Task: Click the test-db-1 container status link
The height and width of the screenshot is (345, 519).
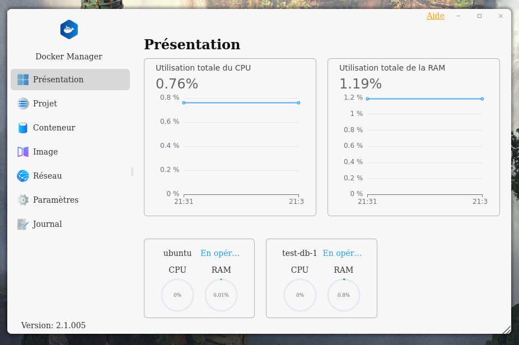Action: [x=342, y=253]
